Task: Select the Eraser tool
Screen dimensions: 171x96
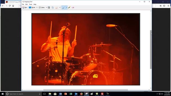Action: (73, 7)
